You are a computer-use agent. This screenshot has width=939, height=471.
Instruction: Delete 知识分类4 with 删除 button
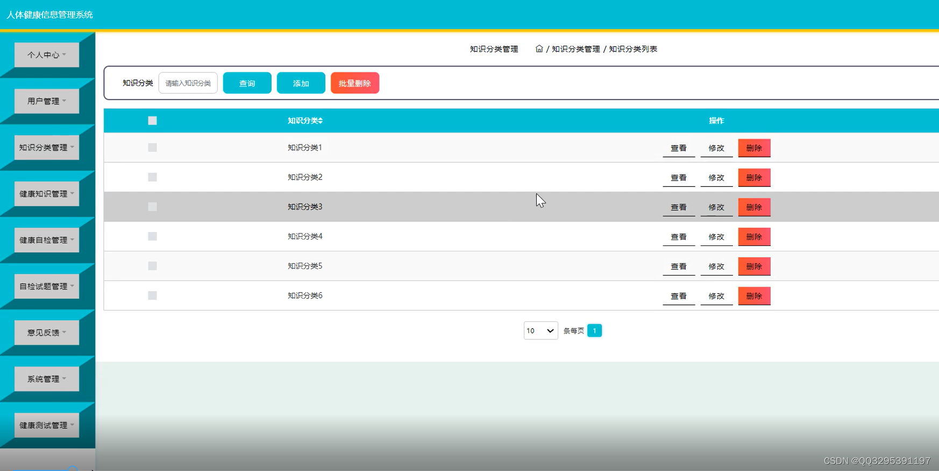pyautogui.click(x=754, y=237)
